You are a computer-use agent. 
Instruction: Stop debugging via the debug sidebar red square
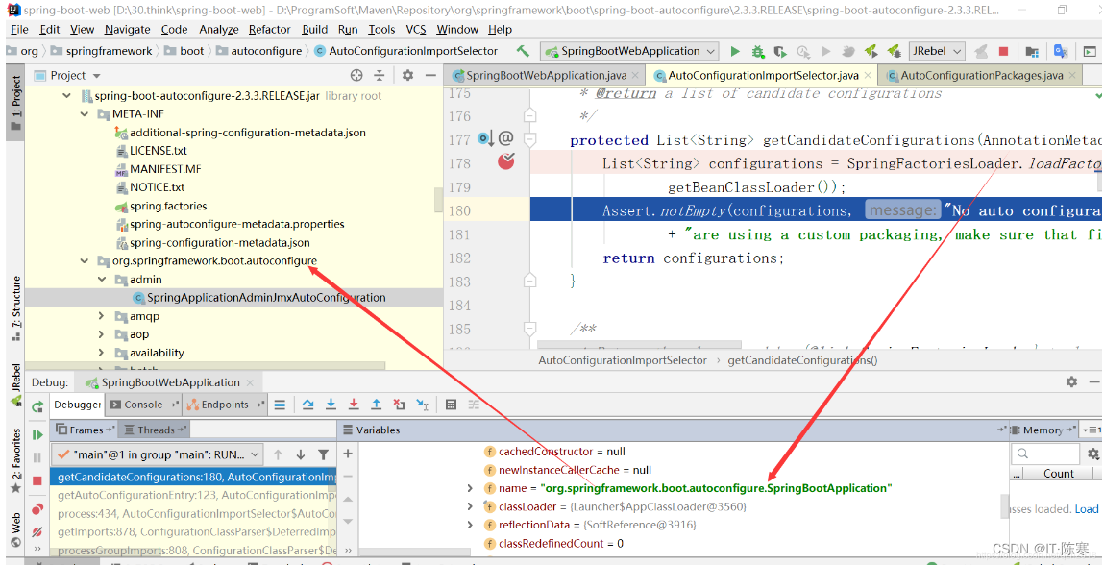[37, 480]
